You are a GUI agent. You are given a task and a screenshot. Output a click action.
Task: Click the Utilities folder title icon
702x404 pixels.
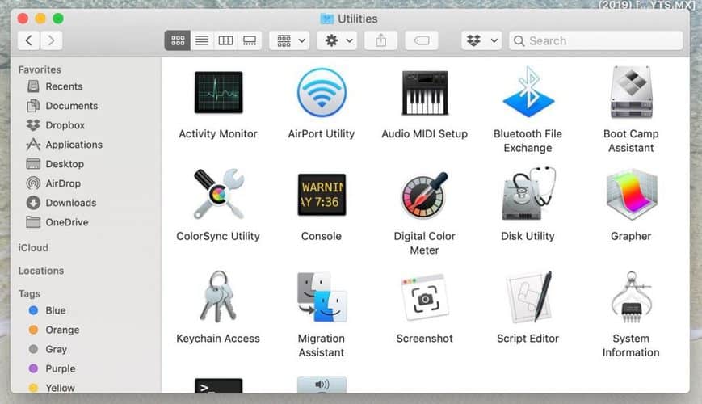pyautogui.click(x=327, y=19)
